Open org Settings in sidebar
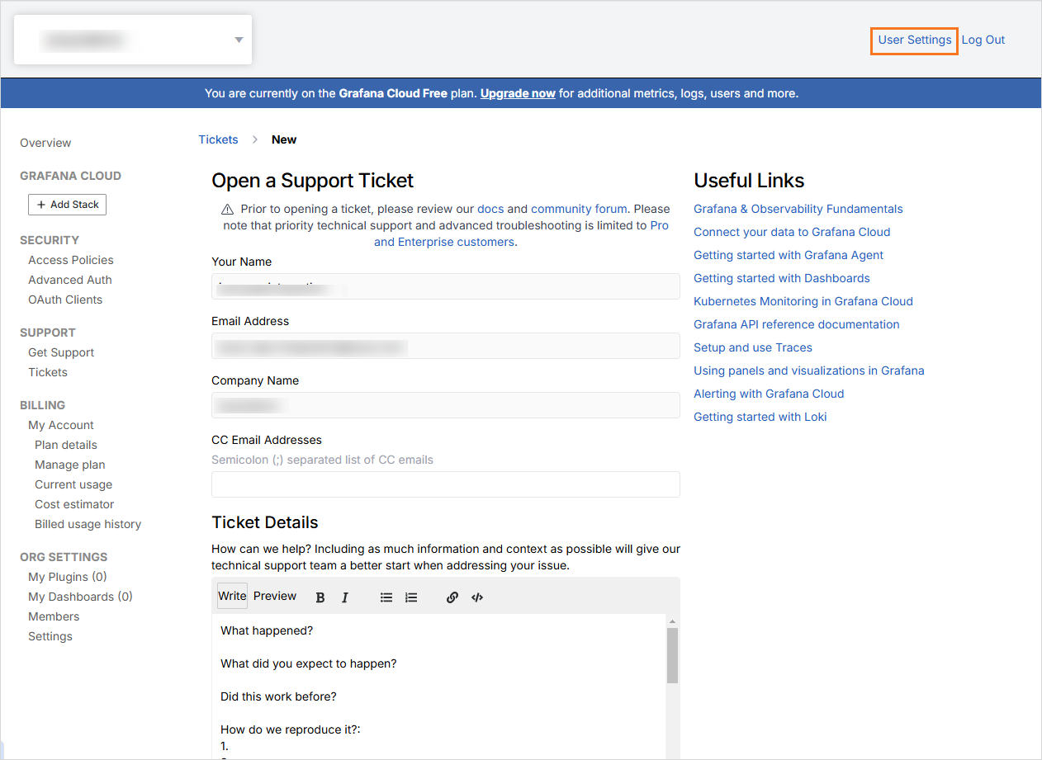 point(50,636)
